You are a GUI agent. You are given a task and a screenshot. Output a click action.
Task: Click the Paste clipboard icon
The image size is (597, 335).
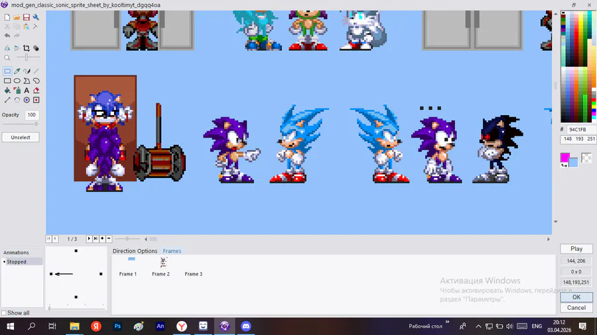27,26
